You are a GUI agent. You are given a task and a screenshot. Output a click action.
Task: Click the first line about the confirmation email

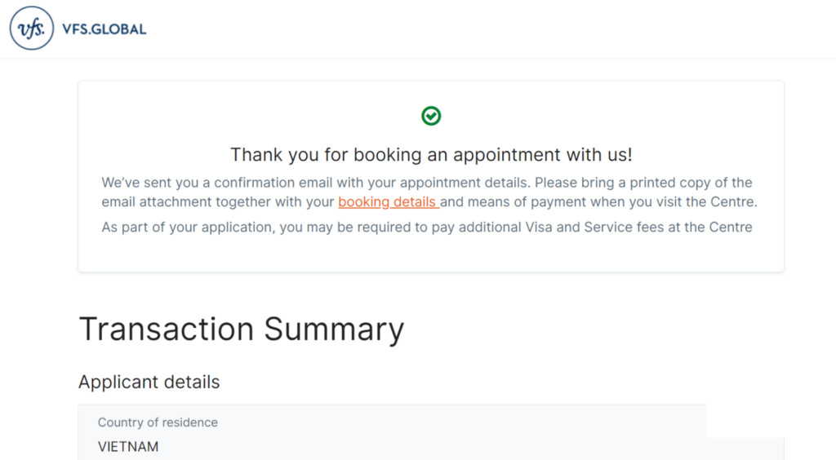(x=426, y=183)
